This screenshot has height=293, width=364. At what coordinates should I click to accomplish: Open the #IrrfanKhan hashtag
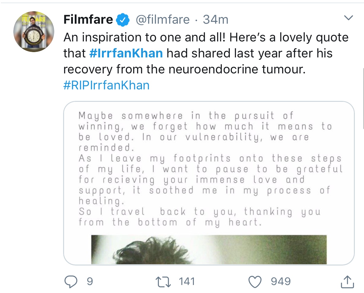pyautogui.click(x=126, y=53)
